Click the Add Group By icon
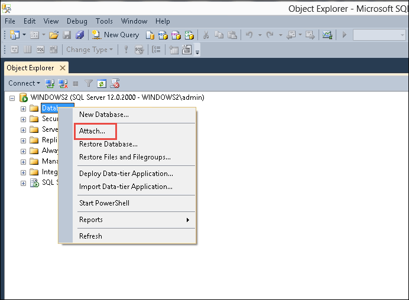This screenshot has height=300, width=409. tap(156, 50)
